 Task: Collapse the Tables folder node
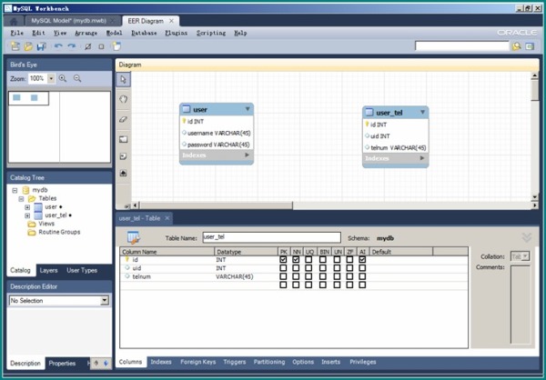click(x=21, y=199)
